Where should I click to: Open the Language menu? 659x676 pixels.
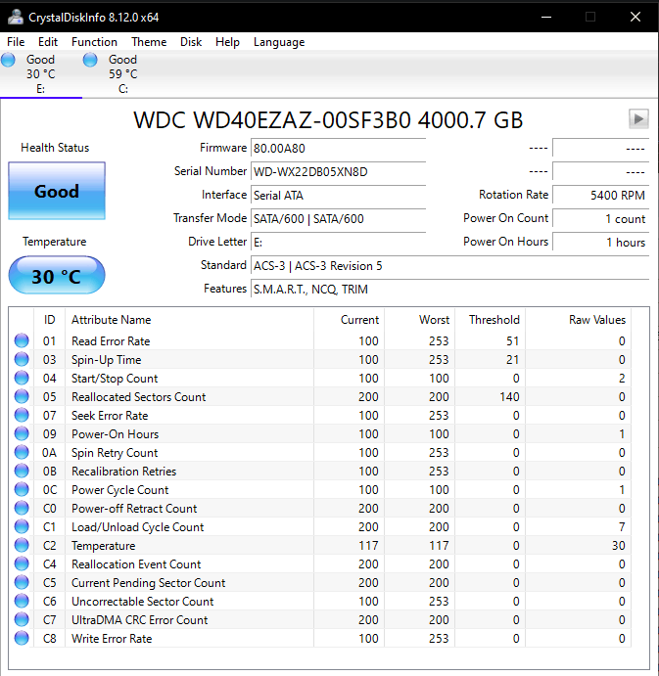point(279,42)
